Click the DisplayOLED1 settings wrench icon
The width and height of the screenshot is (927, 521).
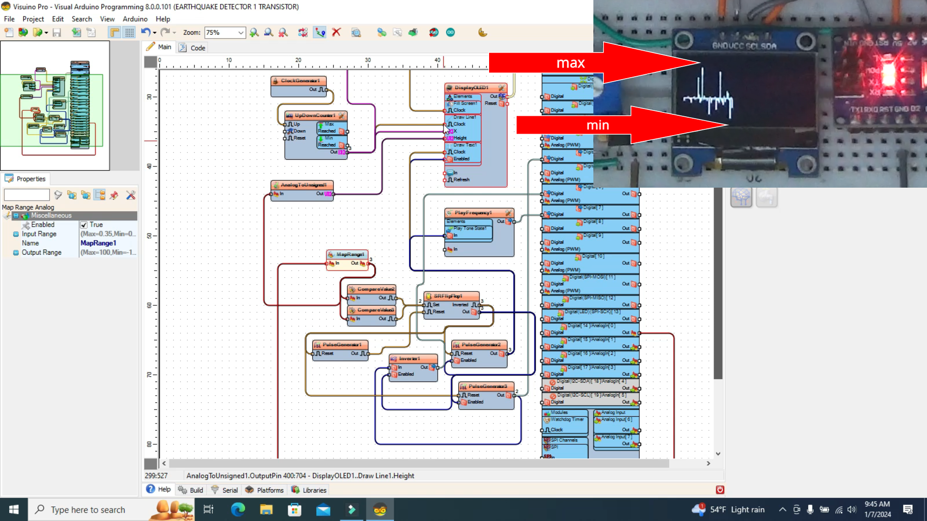[x=501, y=88]
